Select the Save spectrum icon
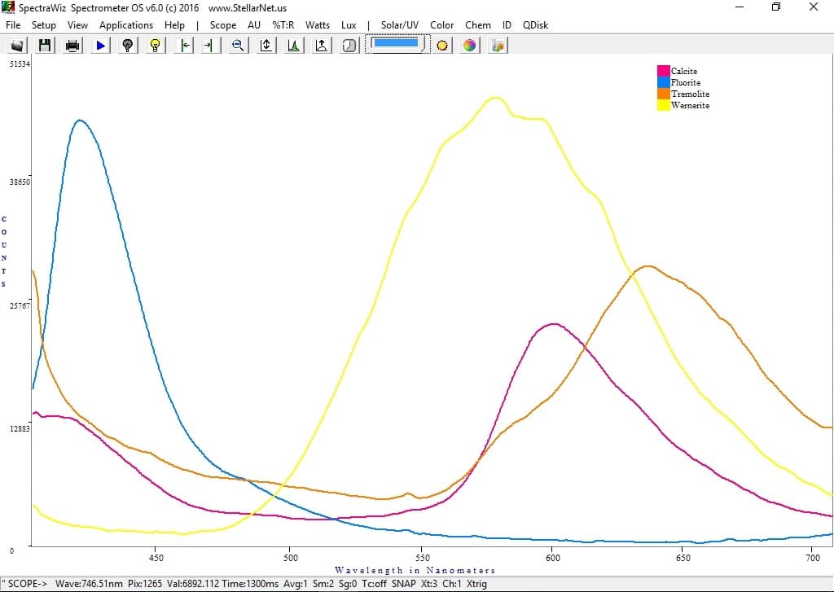Screen dimensions: 834x592 44,45
